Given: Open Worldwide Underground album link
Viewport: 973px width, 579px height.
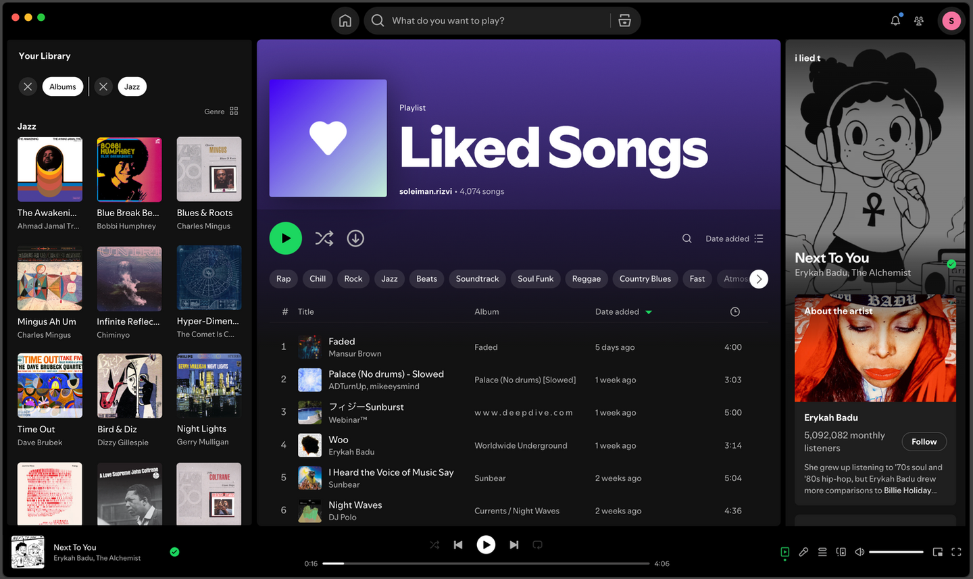Looking at the screenshot, I should tap(520, 445).
